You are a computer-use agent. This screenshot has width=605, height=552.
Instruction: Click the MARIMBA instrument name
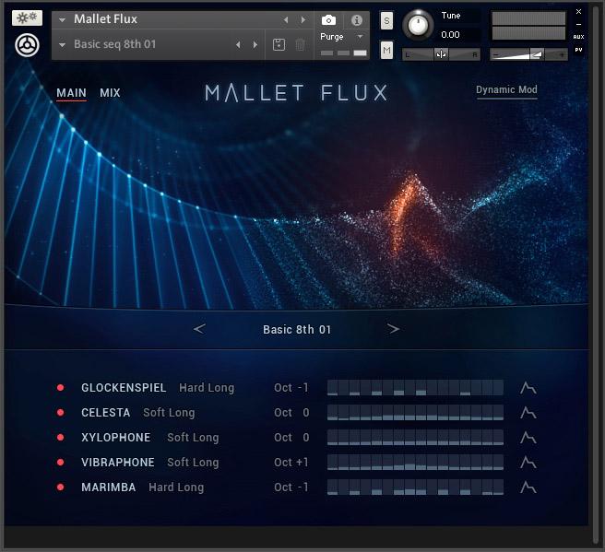109,487
